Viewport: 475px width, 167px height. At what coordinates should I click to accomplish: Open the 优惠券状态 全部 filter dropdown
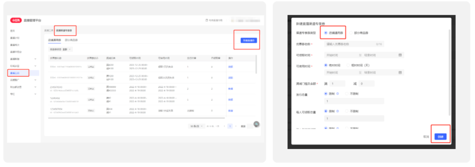click(60, 49)
